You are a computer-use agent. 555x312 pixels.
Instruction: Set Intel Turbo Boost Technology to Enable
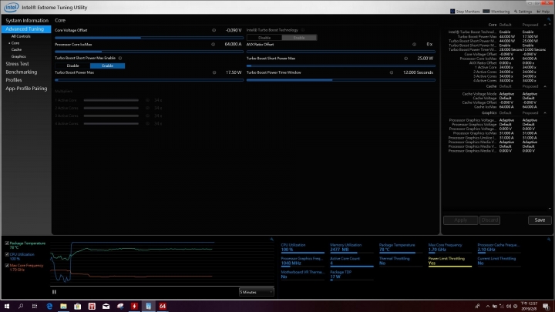click(x=299, y=38)
